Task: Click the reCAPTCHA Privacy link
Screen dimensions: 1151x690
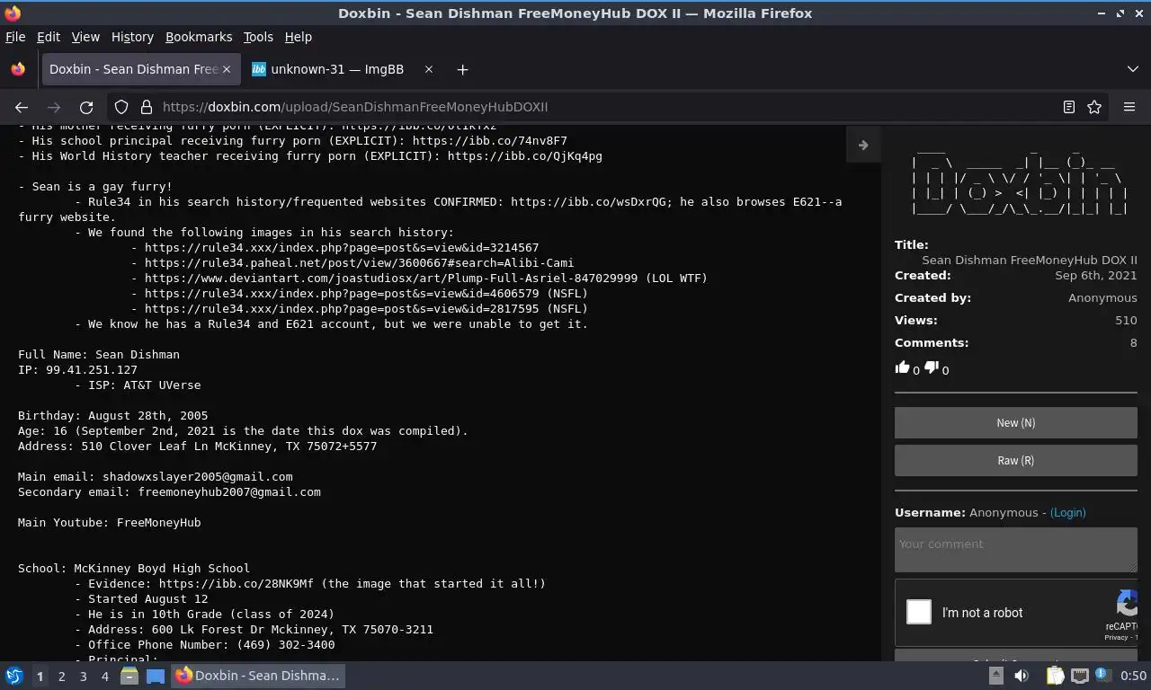Action: [x=1116, y=637]
